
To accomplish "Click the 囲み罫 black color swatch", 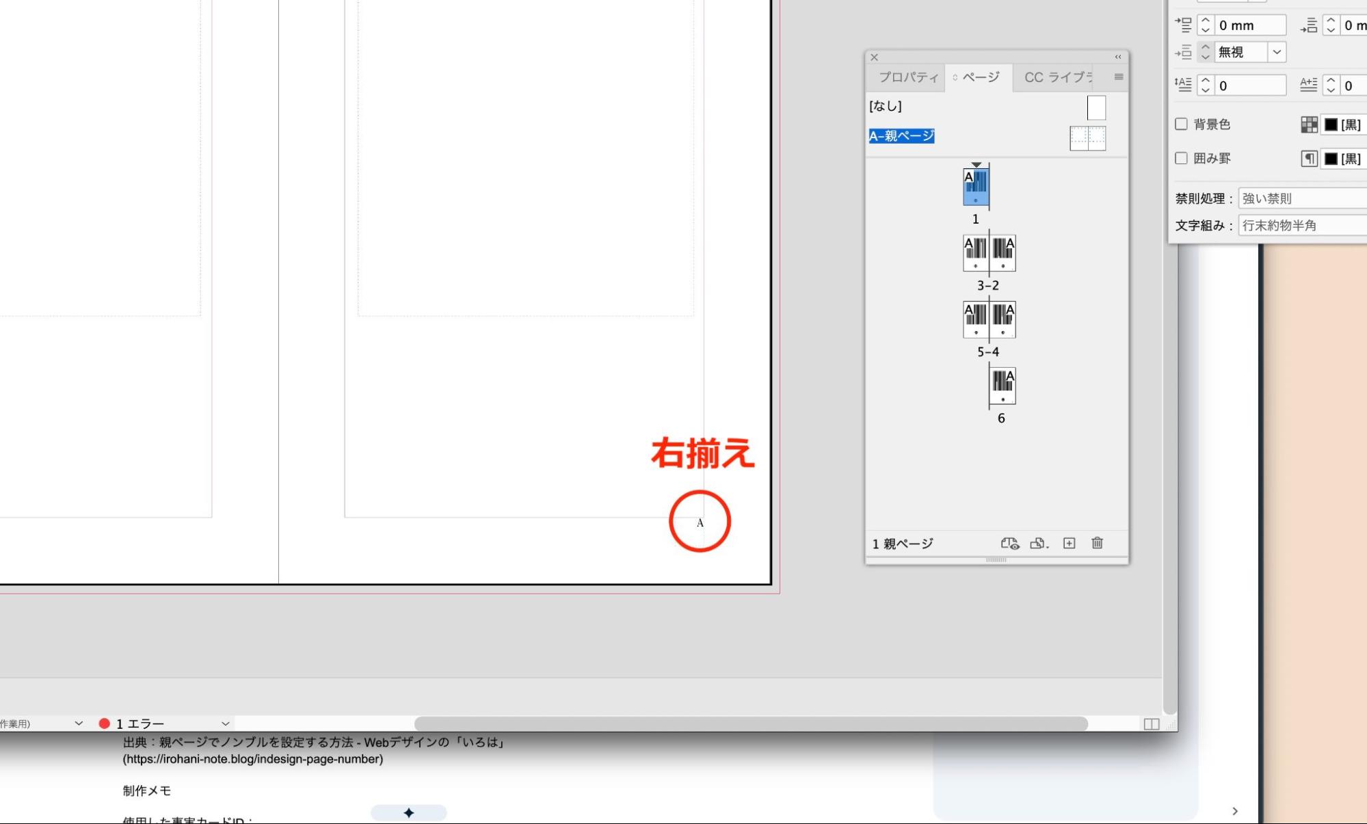I will pyautogui.click(x=1331, y=159).
